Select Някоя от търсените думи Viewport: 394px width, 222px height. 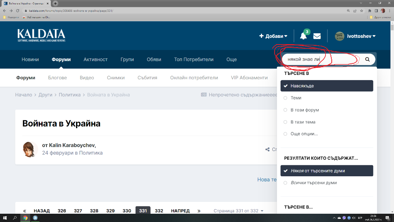click(327, 171)
